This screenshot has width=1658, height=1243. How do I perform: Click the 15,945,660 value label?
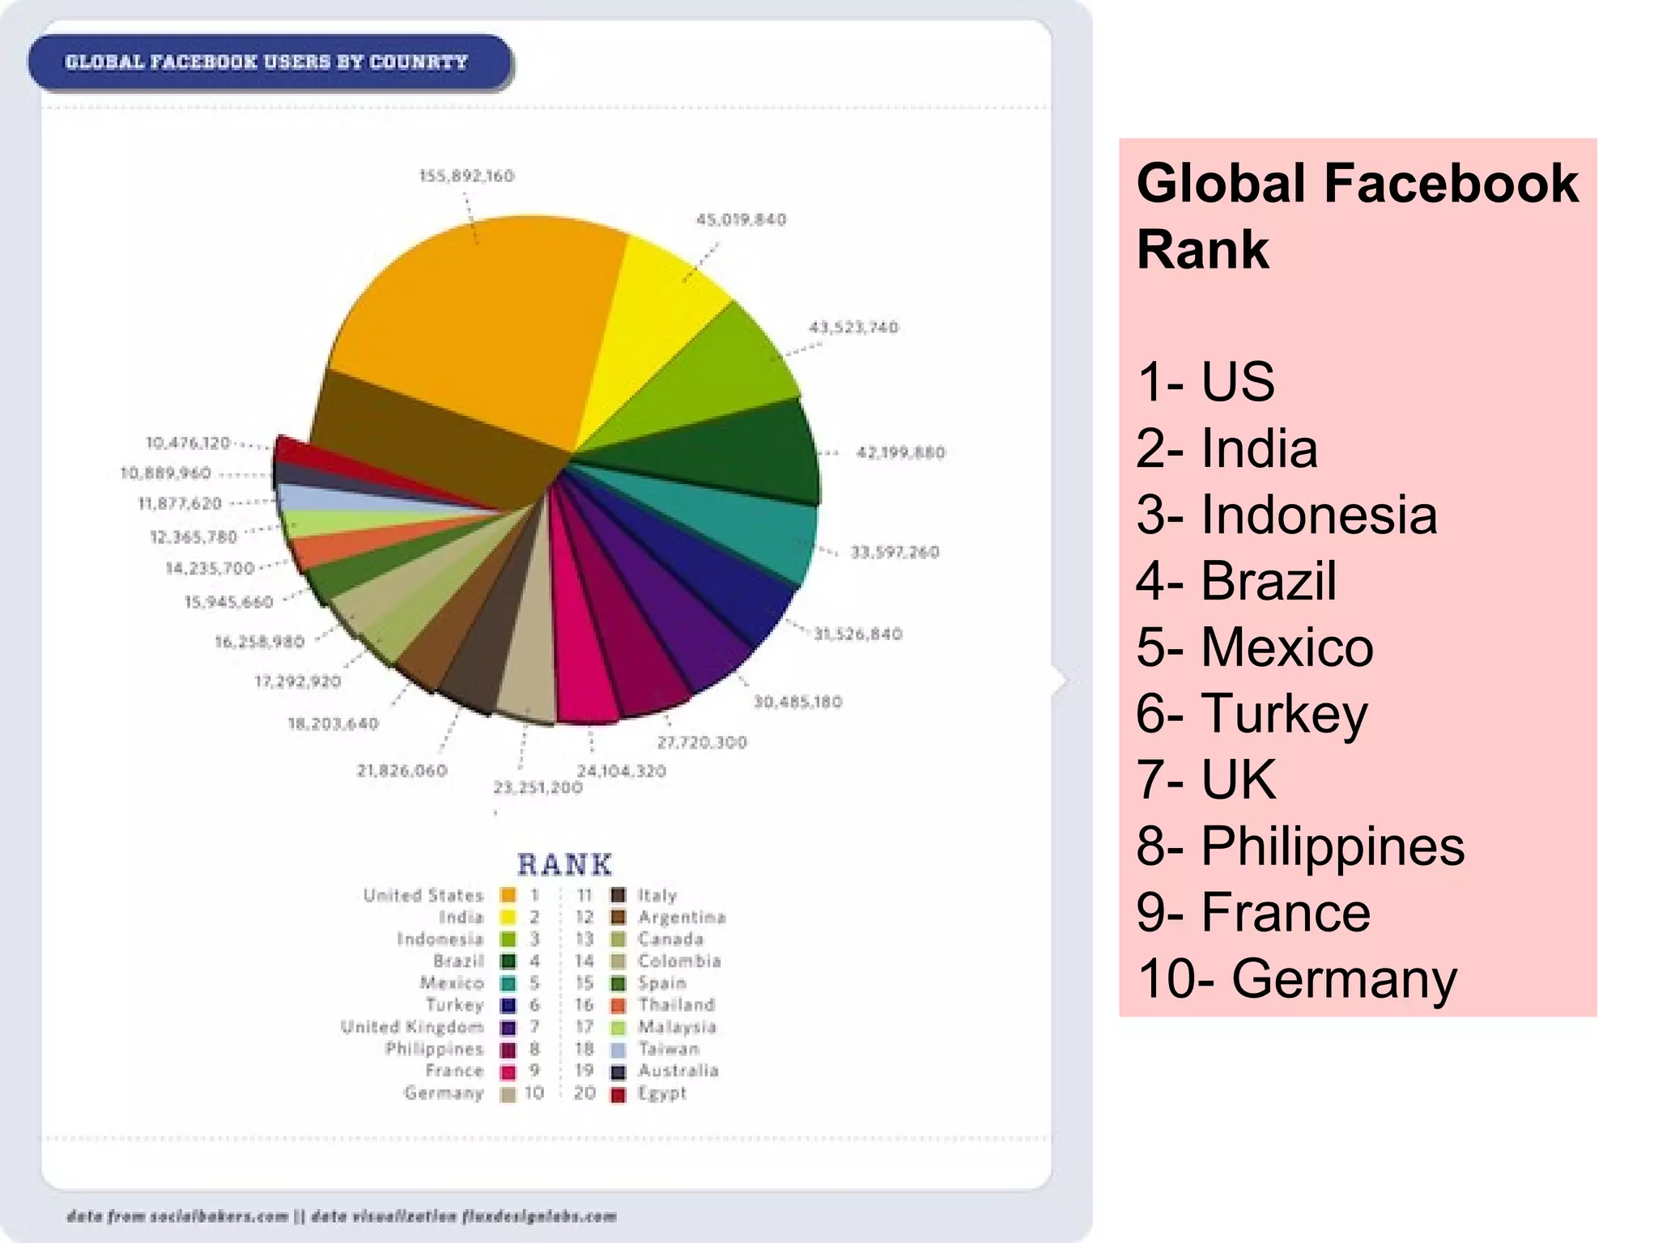click(x=229, y=602)
